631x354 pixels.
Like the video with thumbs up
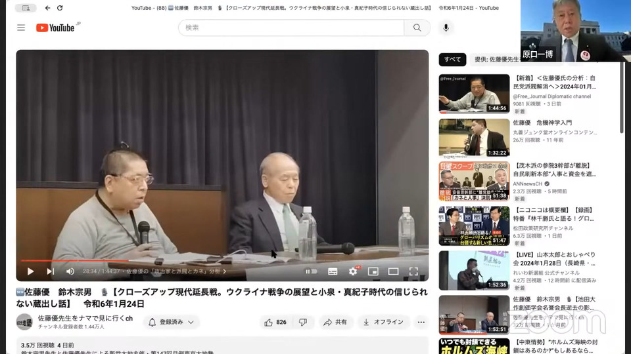275,322
